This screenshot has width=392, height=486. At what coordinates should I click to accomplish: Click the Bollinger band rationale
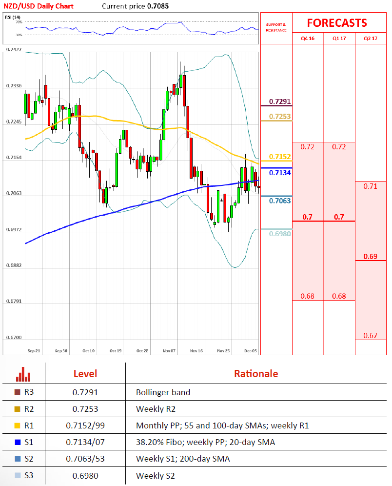pos(163,392)
